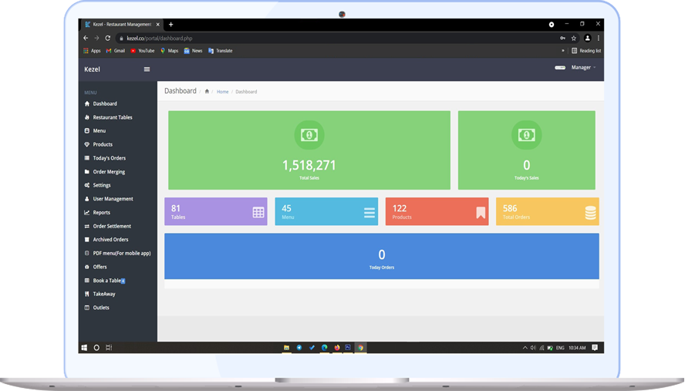Viewport: 685px width, 391px height.
Task: Click the grid icon on Tables card
Action: pyautogui.click(x=258, y=213)
